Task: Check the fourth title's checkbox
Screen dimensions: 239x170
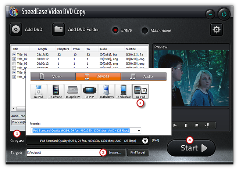Action: tap(14, 68)
